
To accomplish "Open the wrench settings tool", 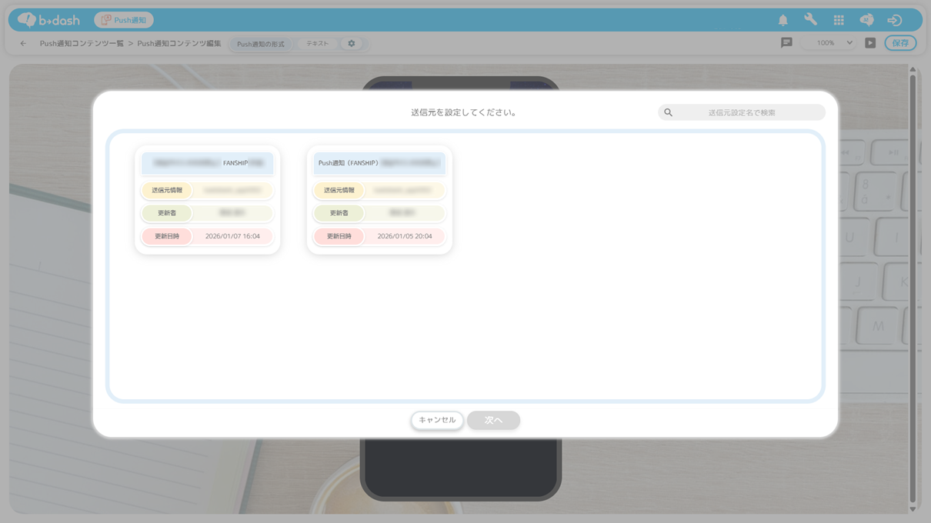I will (x=810, y=20).
